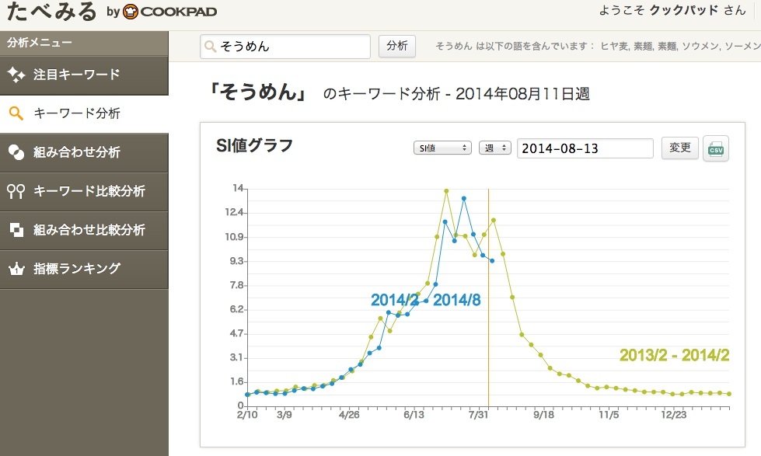Image resolution: width=761 pixels, height=456 pixels.
Task: Open the 注目キーワード menu item
Action: click(x=84, y=75)
